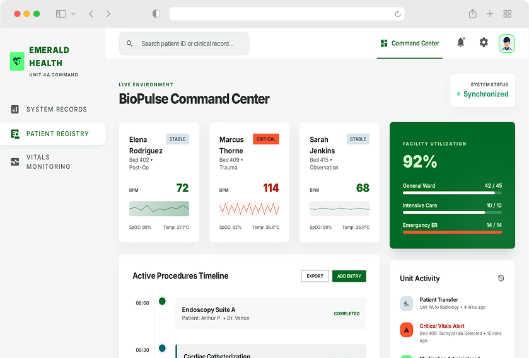Image resolution: width=529 pixels, height=358 pixels.
Task: Show tab overview grid icon
Action: (508, 14)
